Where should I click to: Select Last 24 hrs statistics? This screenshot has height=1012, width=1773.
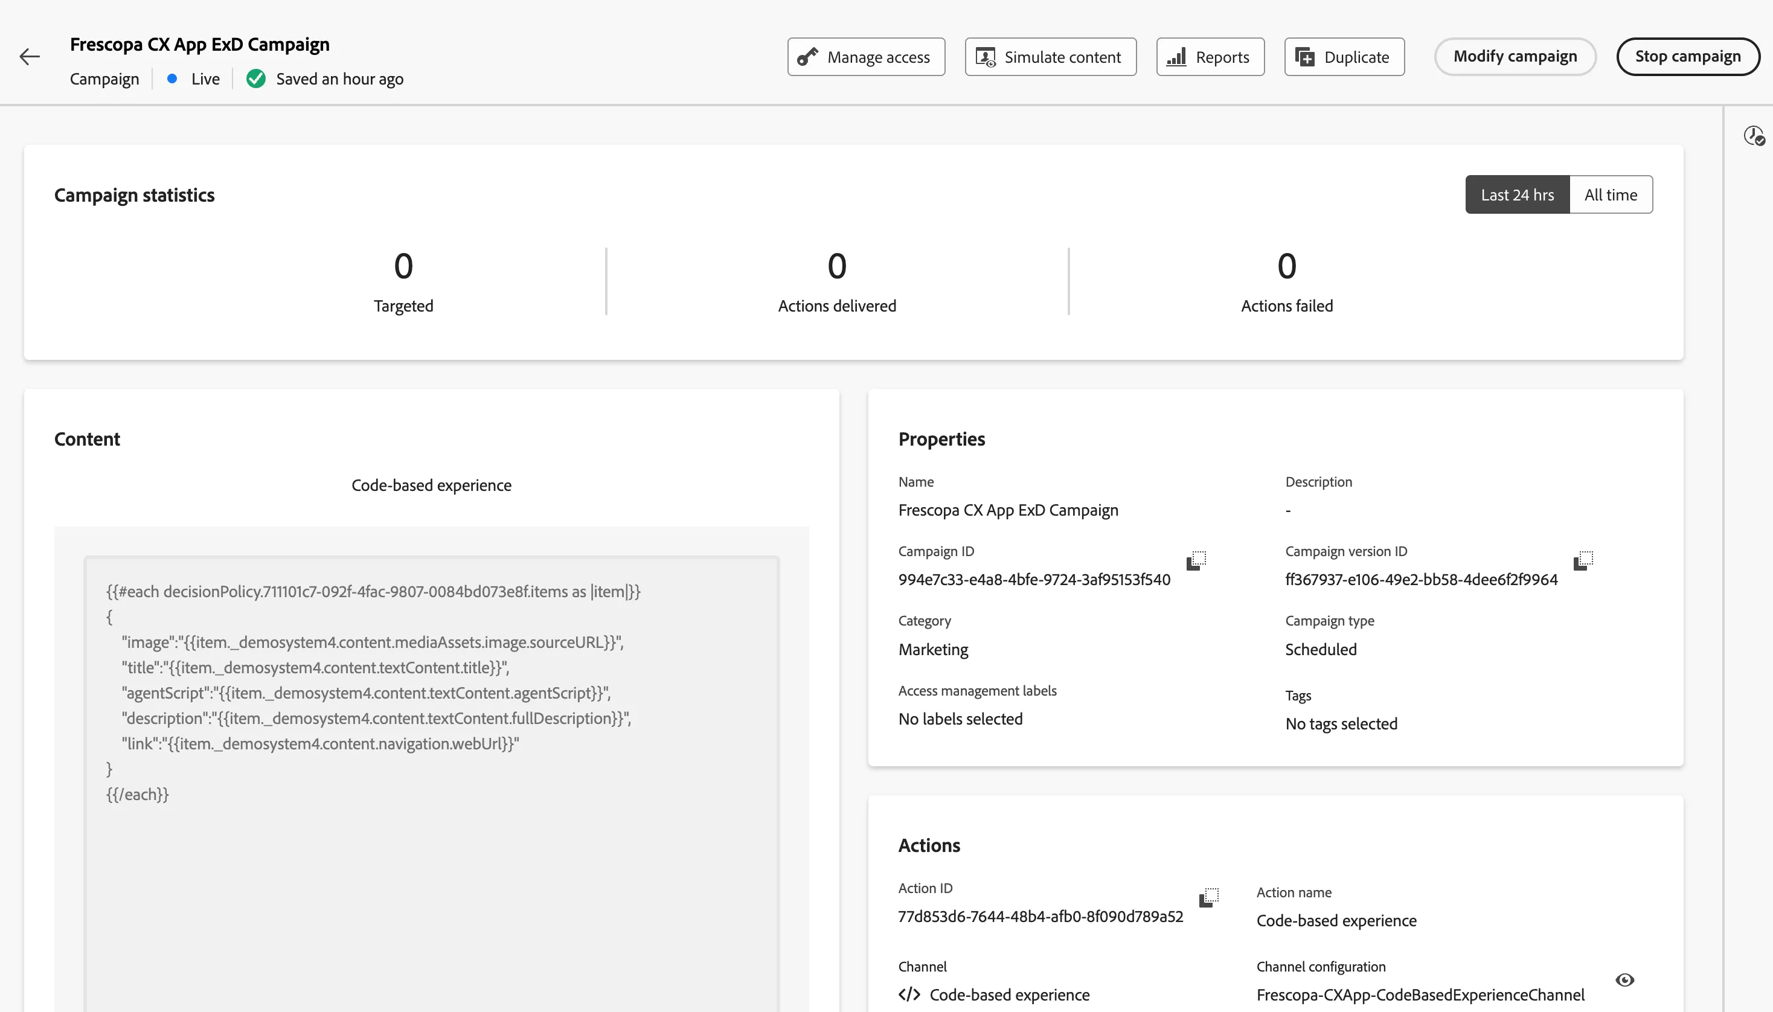point(1517,194)
